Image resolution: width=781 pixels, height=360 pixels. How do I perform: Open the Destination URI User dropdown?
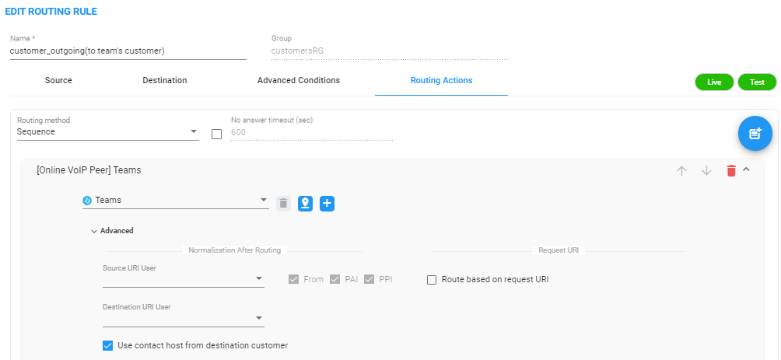(184, 318)
